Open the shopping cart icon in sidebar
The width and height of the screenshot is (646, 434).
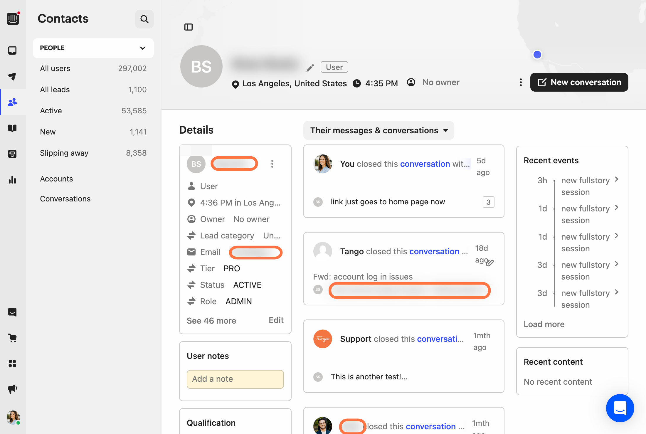click(12, 338)
